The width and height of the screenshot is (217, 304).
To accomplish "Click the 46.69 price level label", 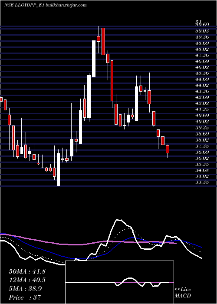I will click(x=202, y=61).
